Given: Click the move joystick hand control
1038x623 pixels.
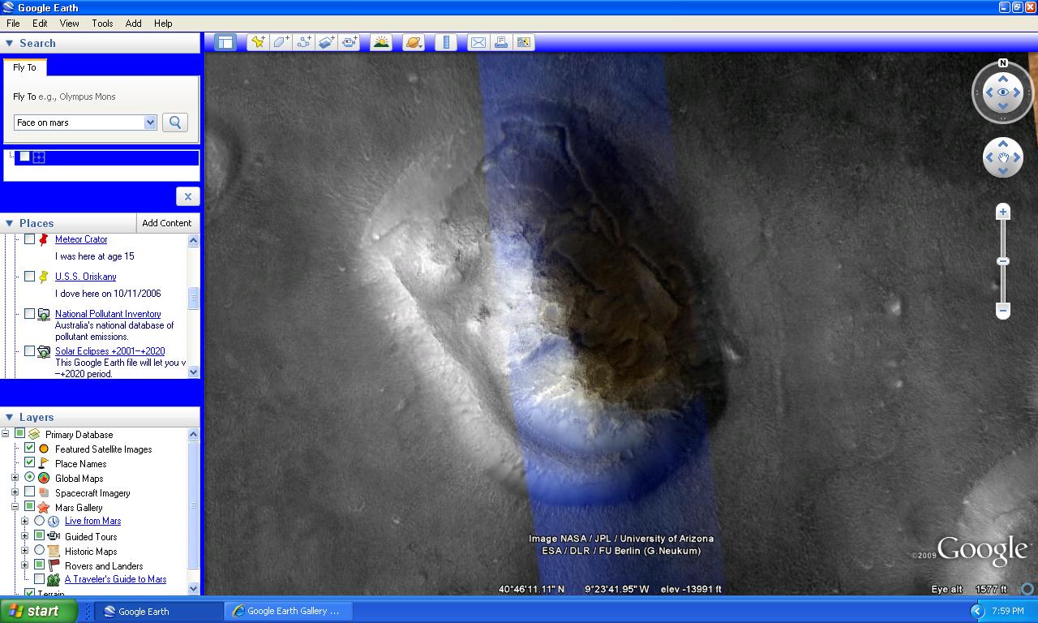Looking at the screenshot, I should pos(1003,157).
